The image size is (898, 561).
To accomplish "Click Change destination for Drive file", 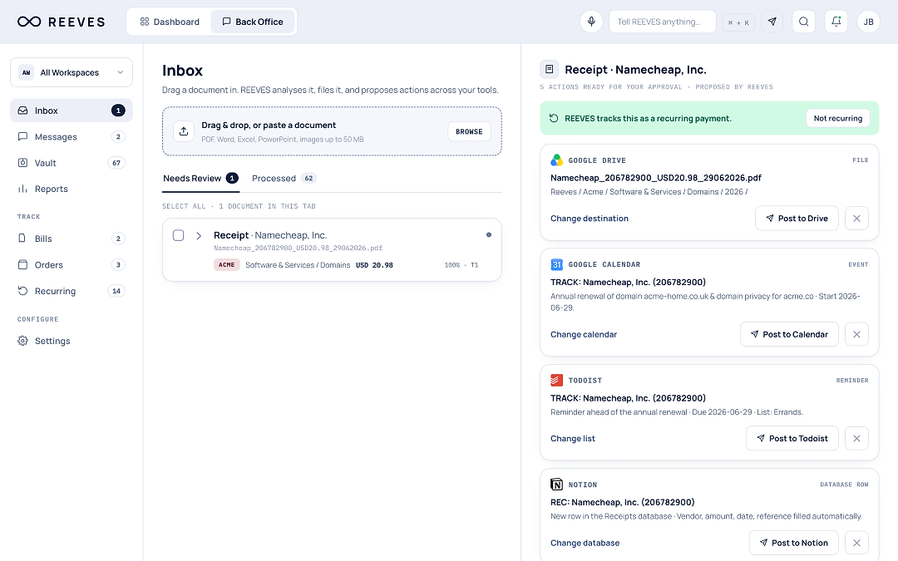I will [590, 218].
